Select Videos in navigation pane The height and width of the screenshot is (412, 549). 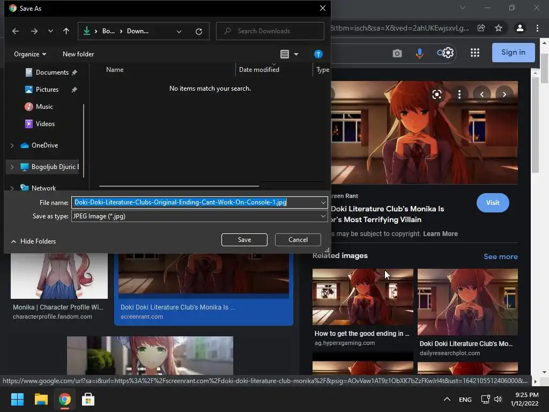pyautogui.click(x=45, y=124)
